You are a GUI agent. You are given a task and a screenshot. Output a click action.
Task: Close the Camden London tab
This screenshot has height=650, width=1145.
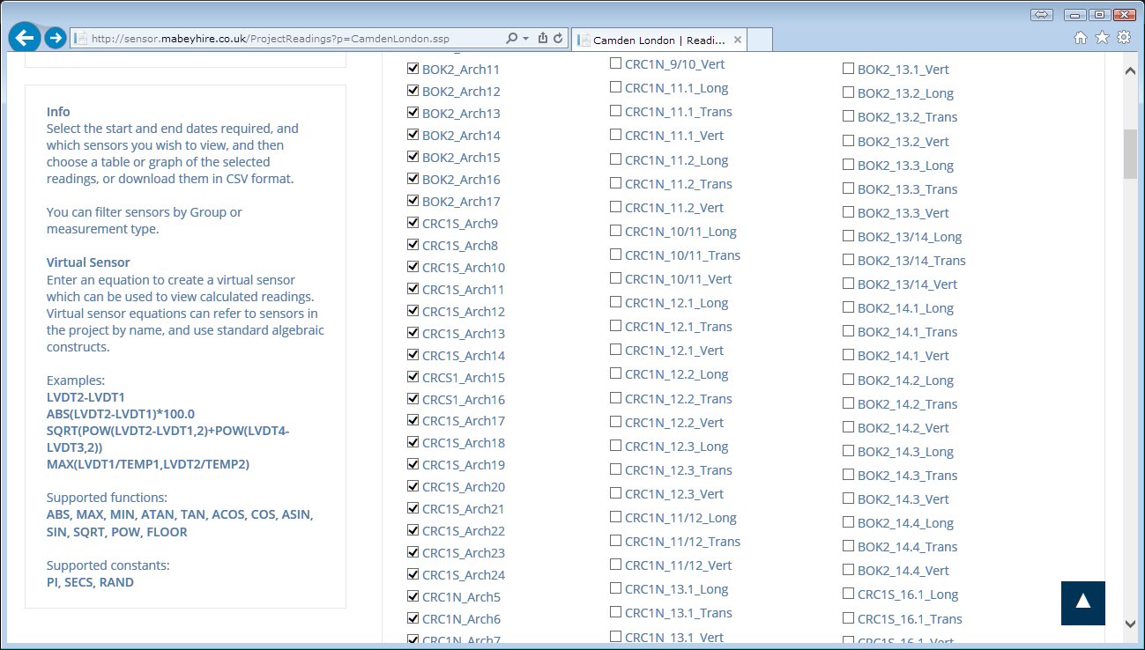point(737,40)
